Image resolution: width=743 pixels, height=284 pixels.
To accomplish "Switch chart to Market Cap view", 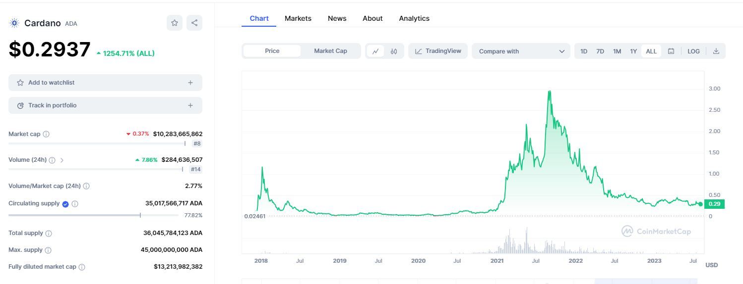I will coord(330,51).
